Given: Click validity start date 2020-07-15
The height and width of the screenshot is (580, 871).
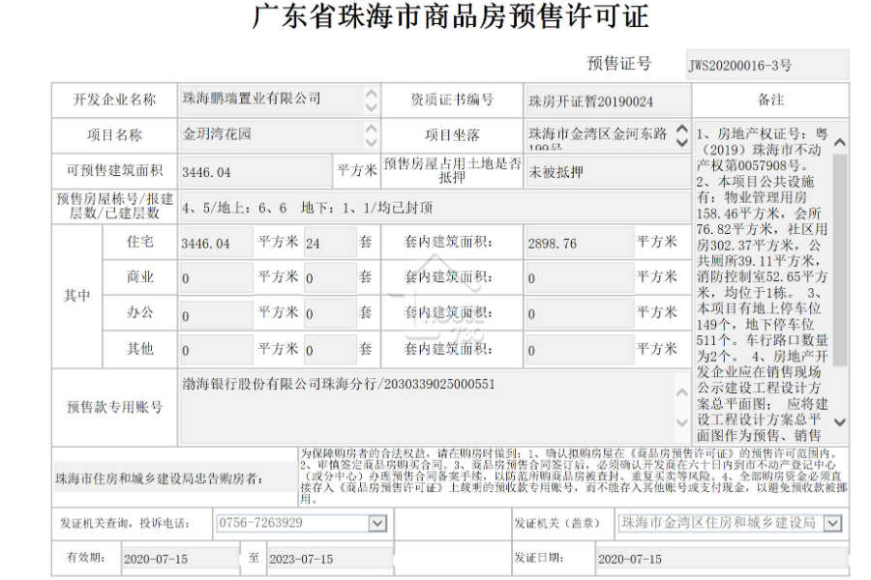Looking at the screenshot, I should 181,559.
